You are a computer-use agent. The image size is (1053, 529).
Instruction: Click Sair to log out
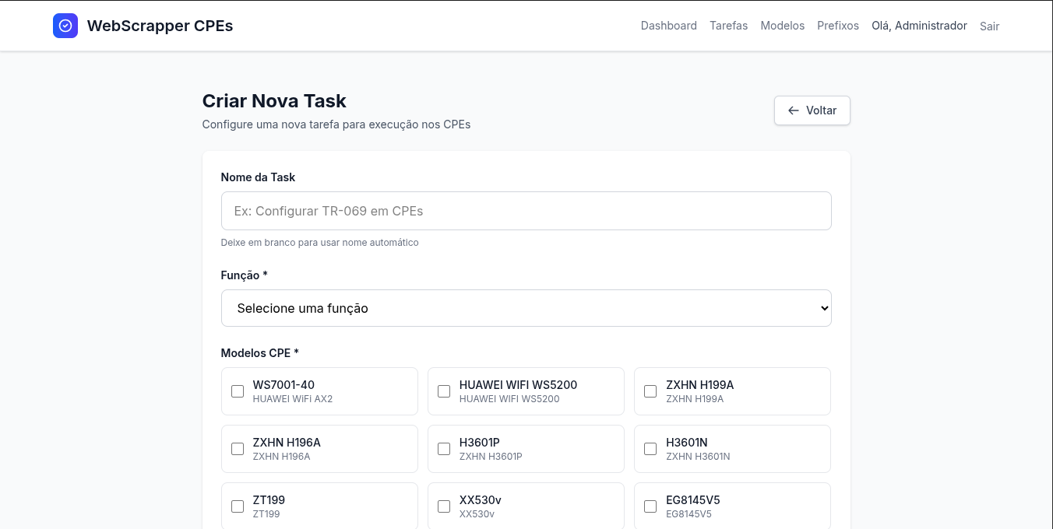tap(989, 26)
